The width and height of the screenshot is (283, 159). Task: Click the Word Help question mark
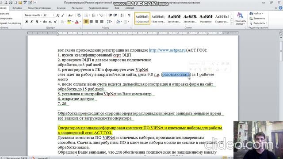coord(281,8)
